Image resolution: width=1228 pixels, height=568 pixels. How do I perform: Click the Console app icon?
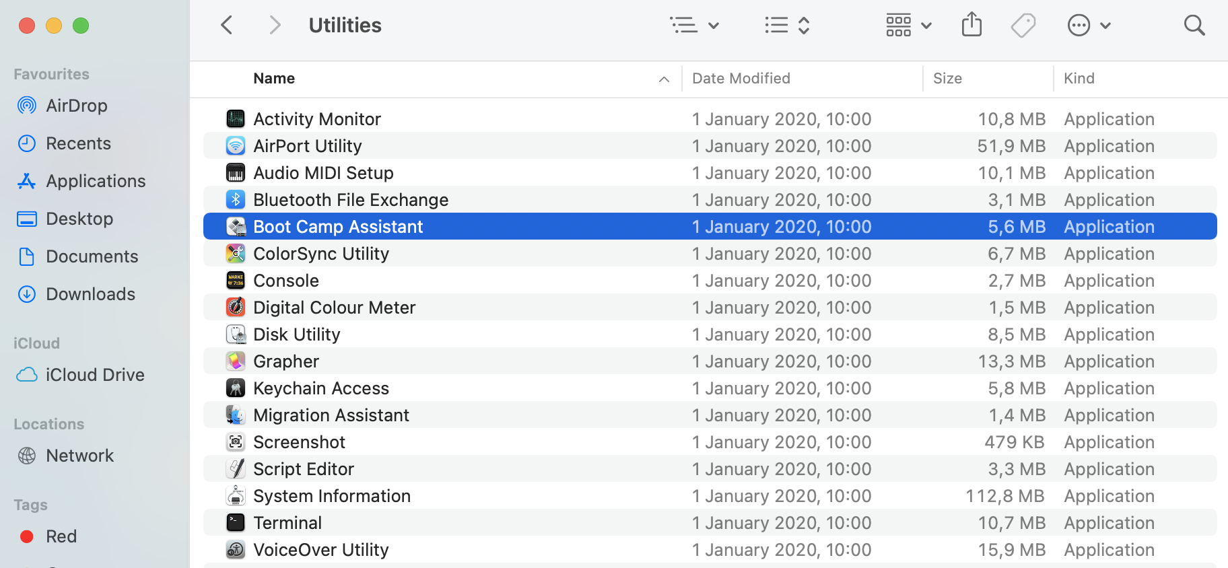click(236, 281)
